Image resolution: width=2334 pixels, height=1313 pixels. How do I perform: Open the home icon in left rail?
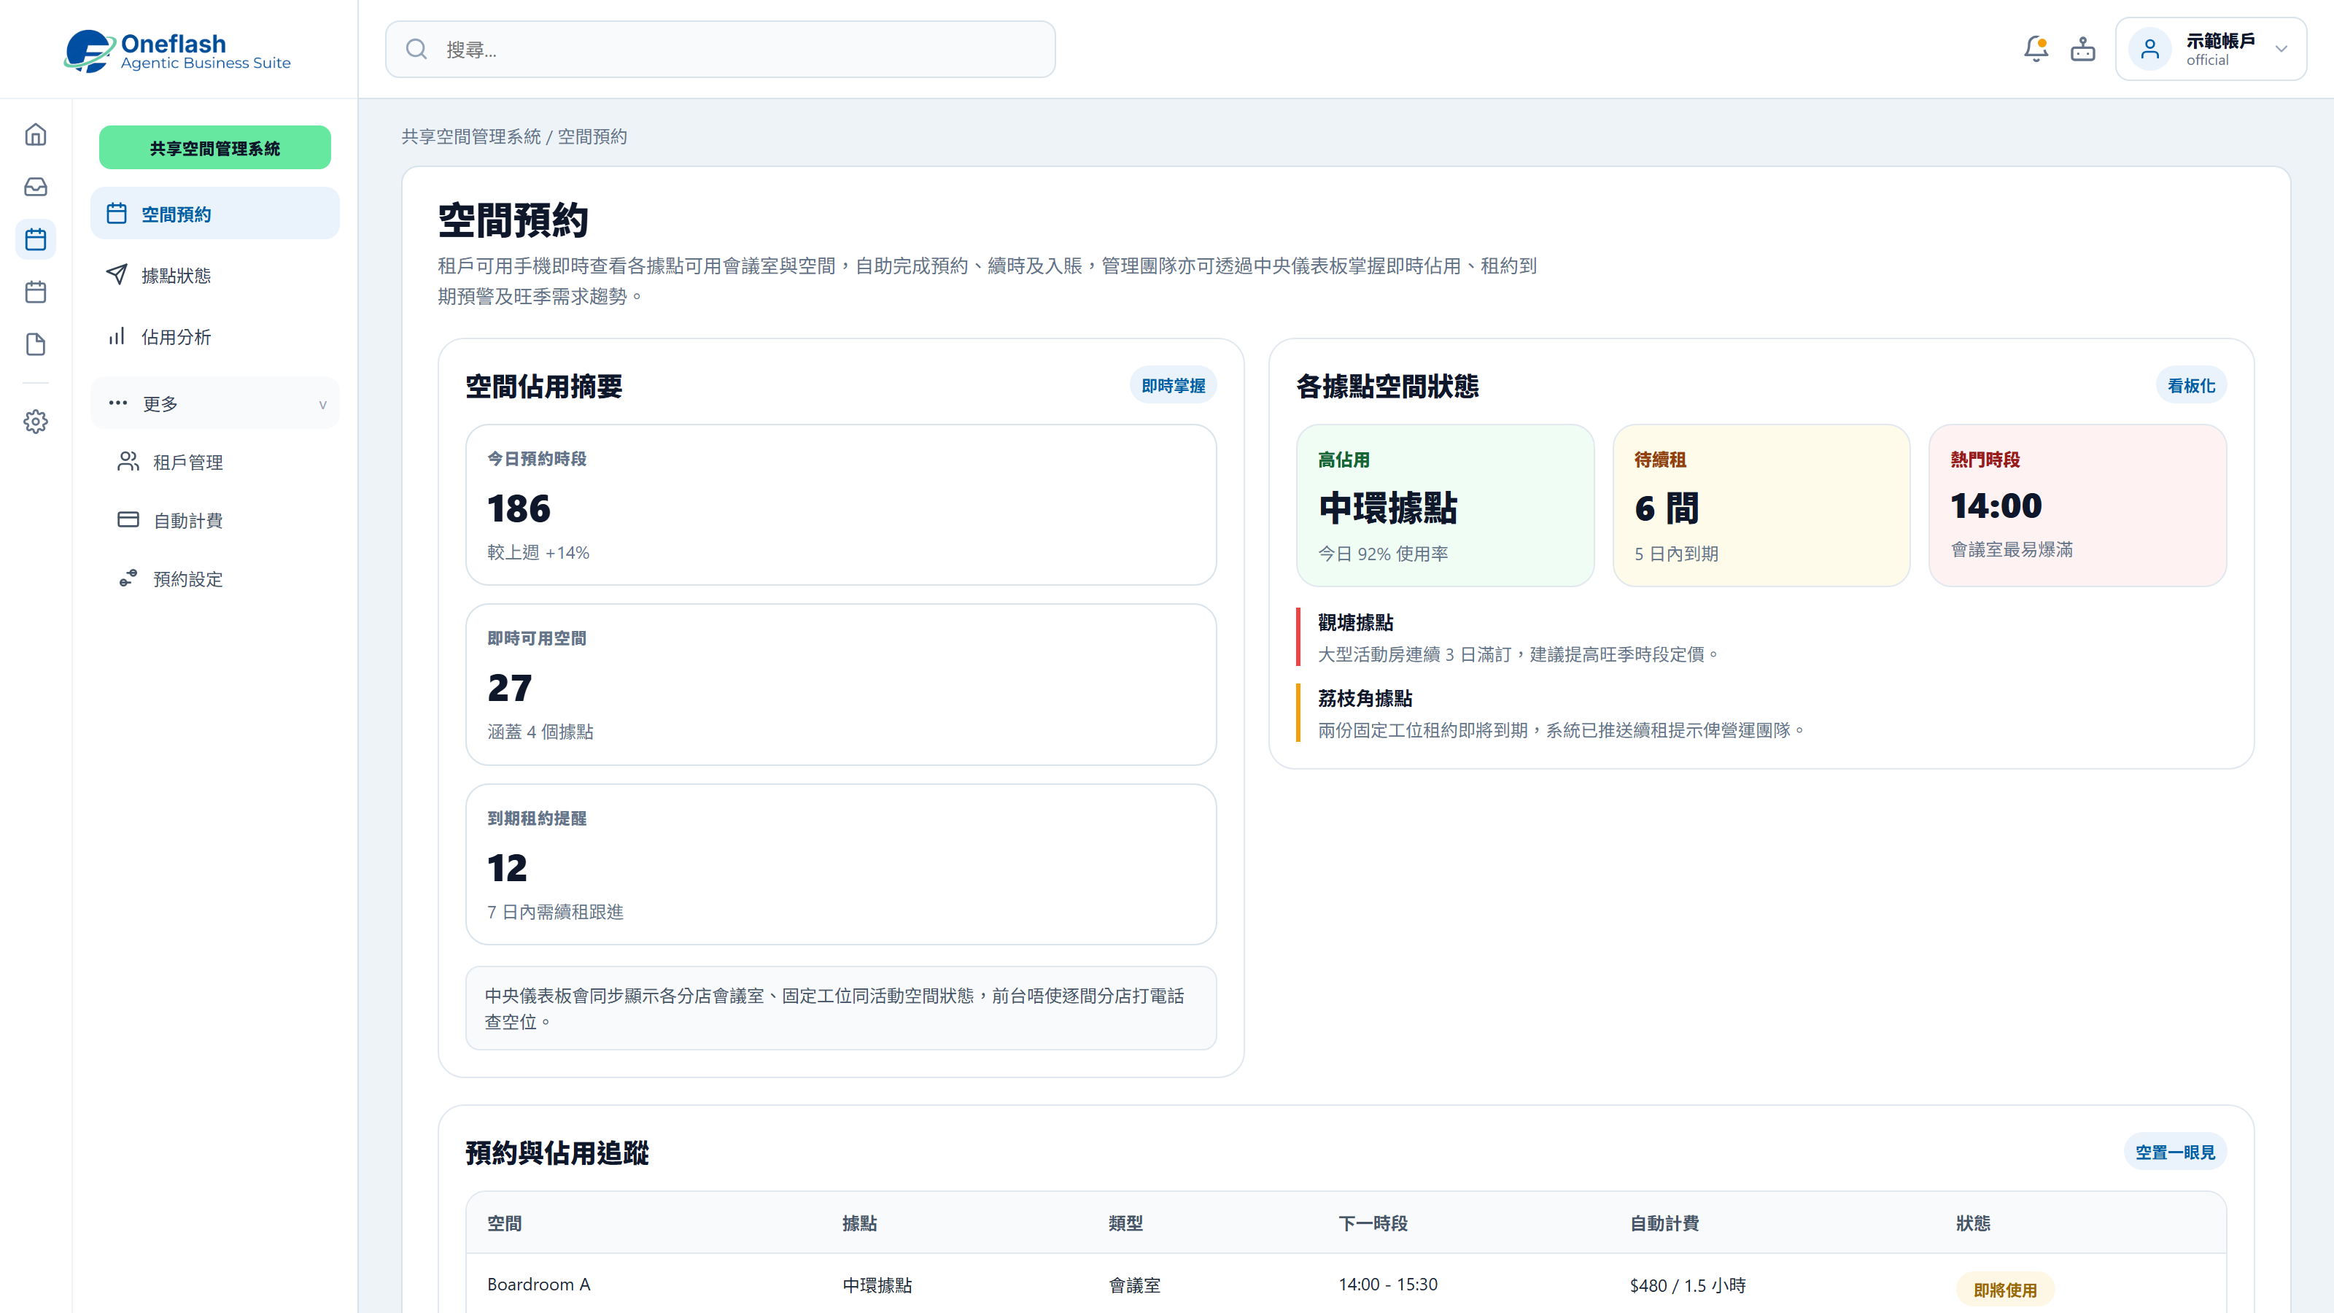(35, 134)
